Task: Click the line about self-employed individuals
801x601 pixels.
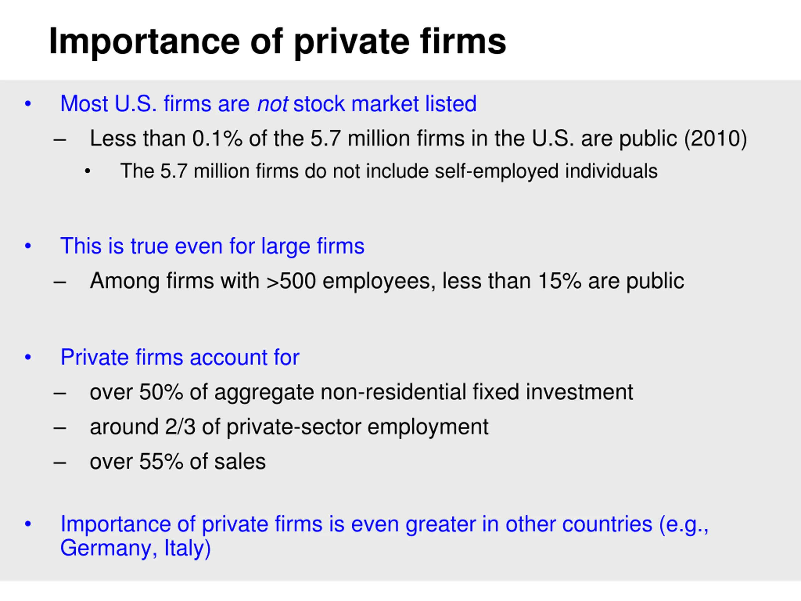Action: point(389,171)
